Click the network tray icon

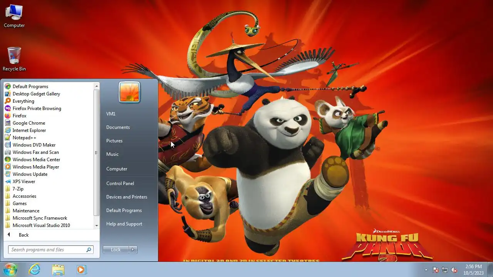click(x=445, y=270)
